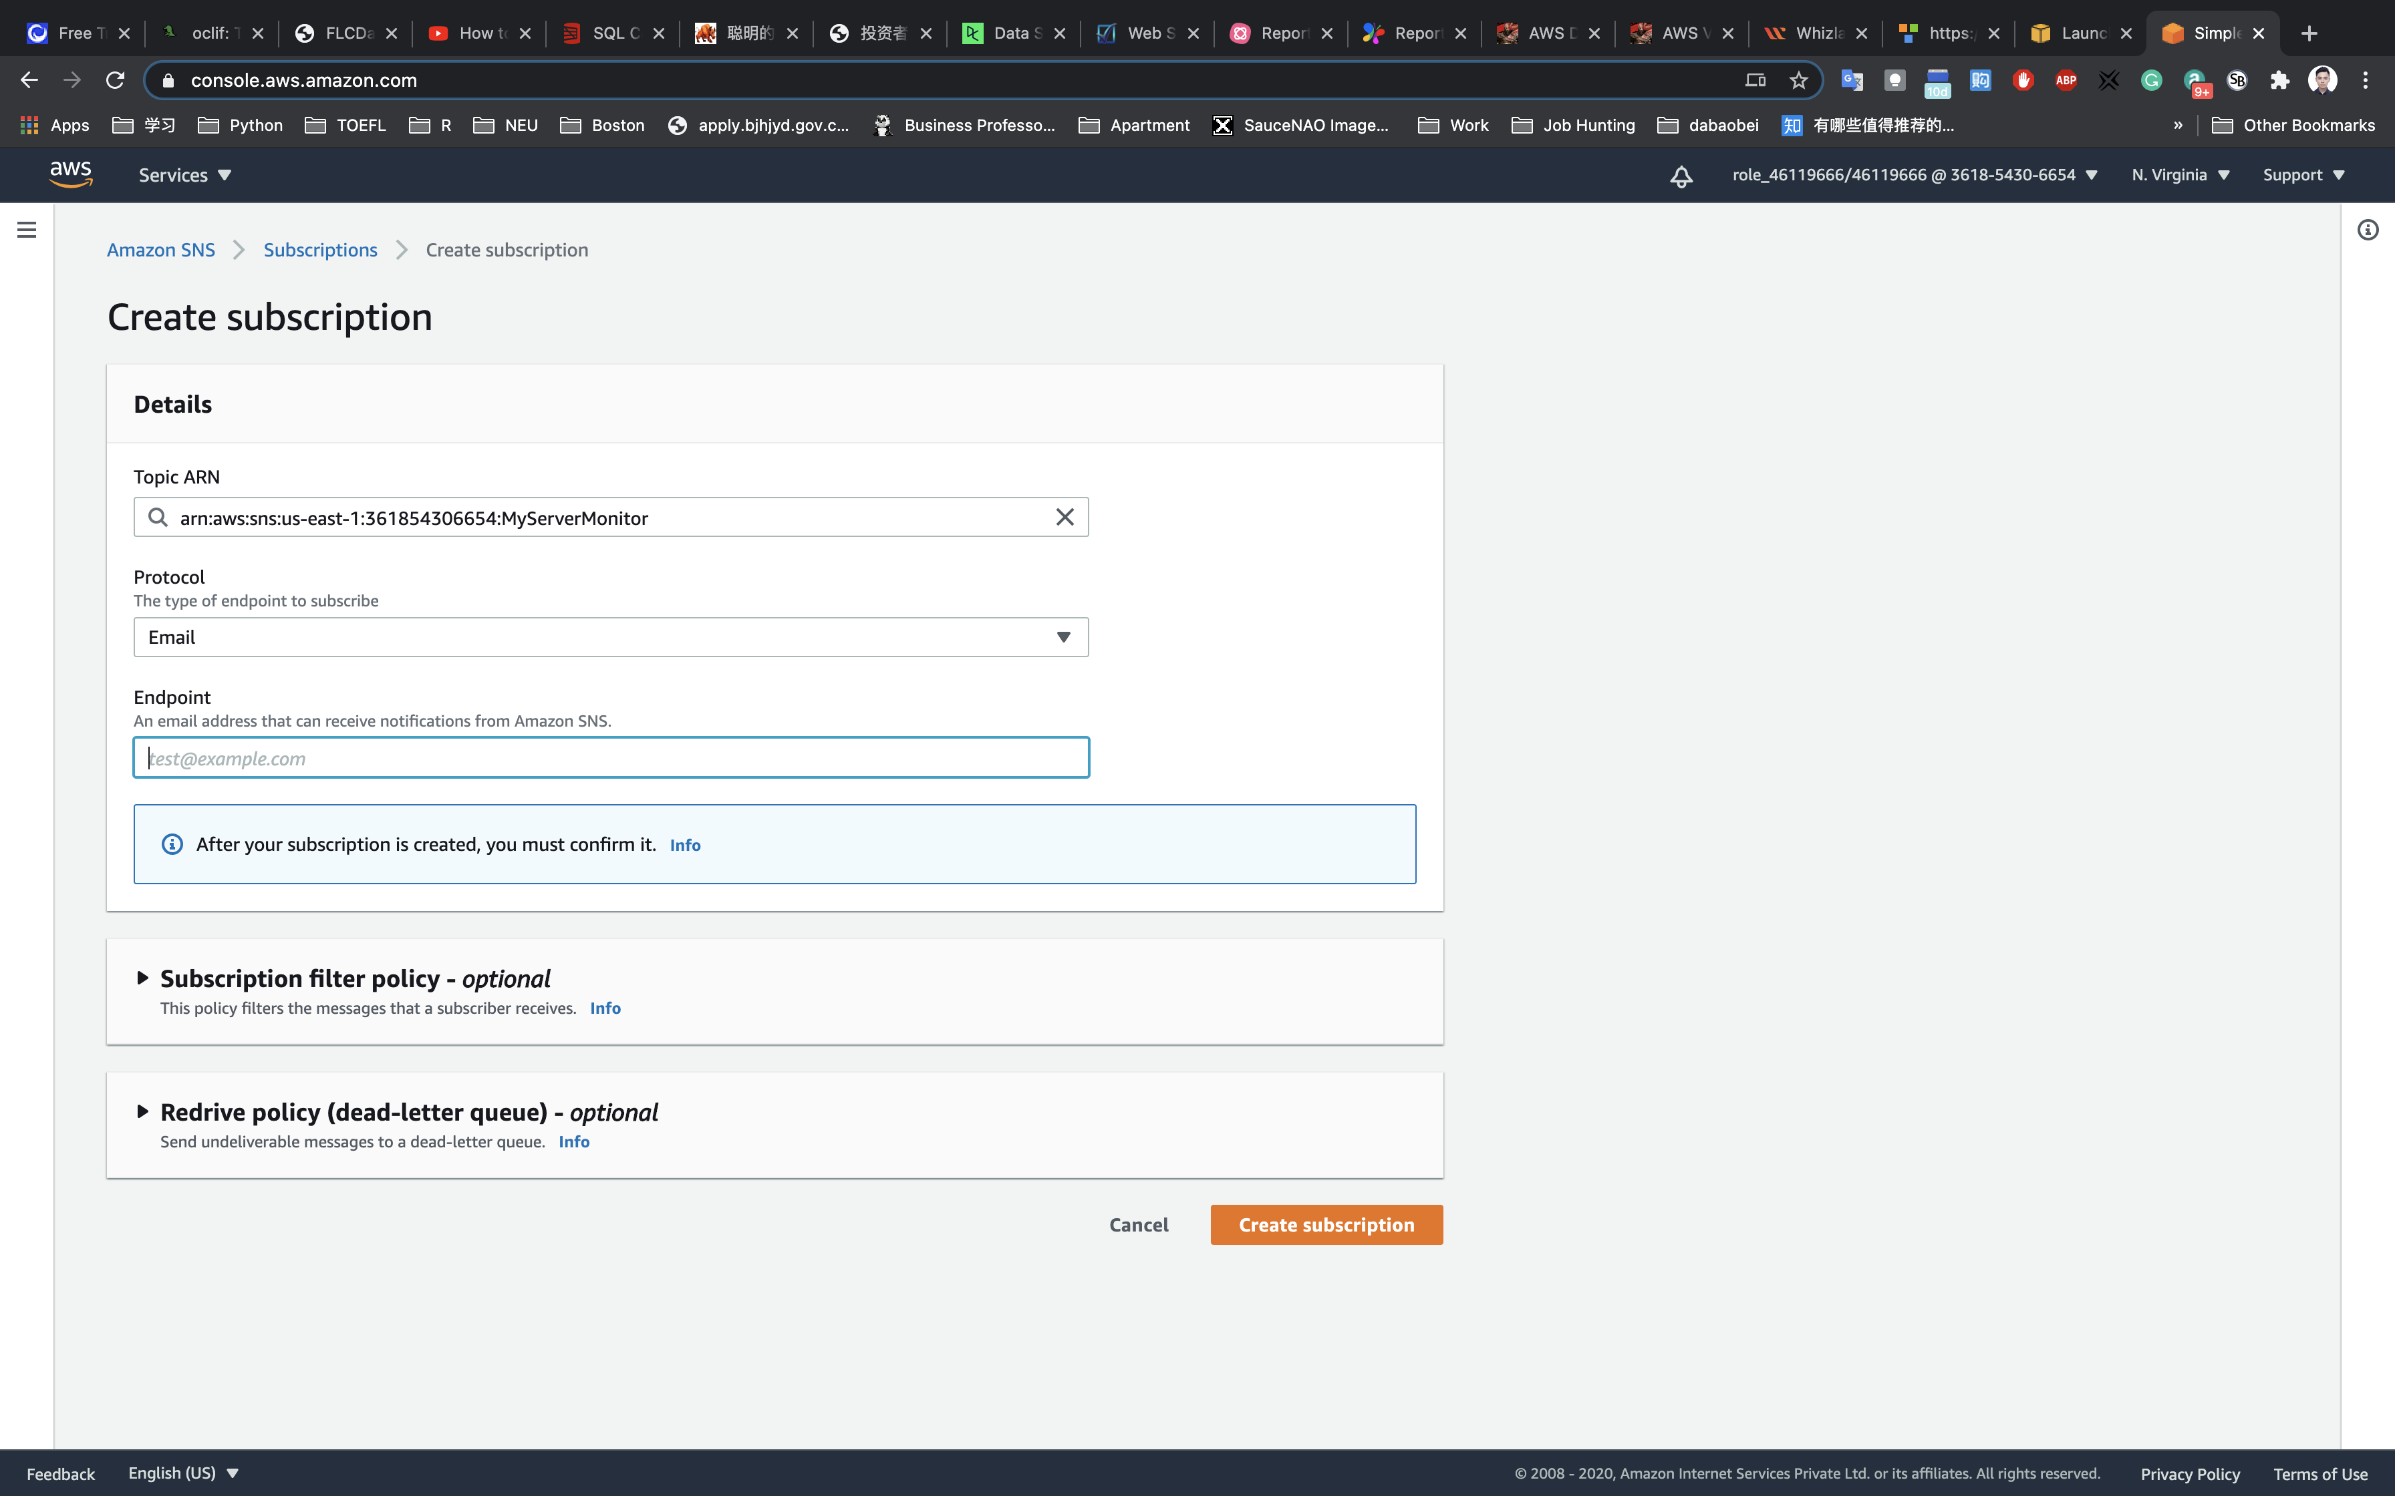Open the Support menu
The image size is (2395, 1496).
2303,175
